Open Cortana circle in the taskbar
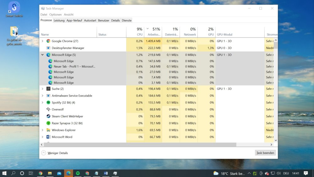The image size is (314, 177). (x=22, y=173)
